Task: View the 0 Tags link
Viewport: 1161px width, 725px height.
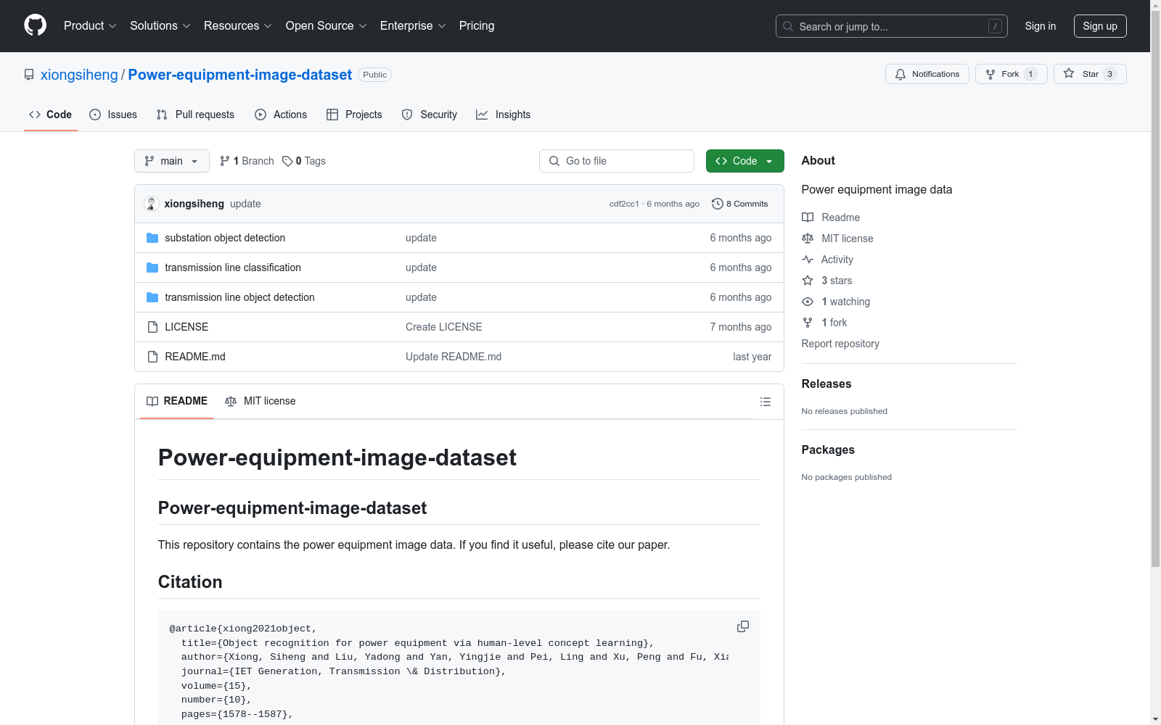Action: point(304,161)
